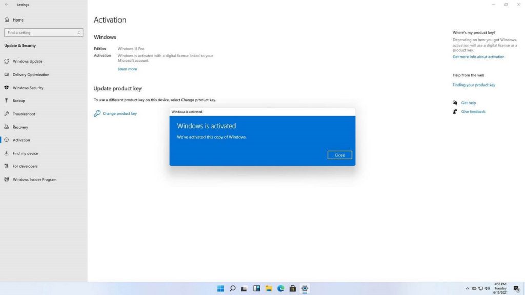Open taskbar Search
525x295 pixels.
(x=232, y=288)
